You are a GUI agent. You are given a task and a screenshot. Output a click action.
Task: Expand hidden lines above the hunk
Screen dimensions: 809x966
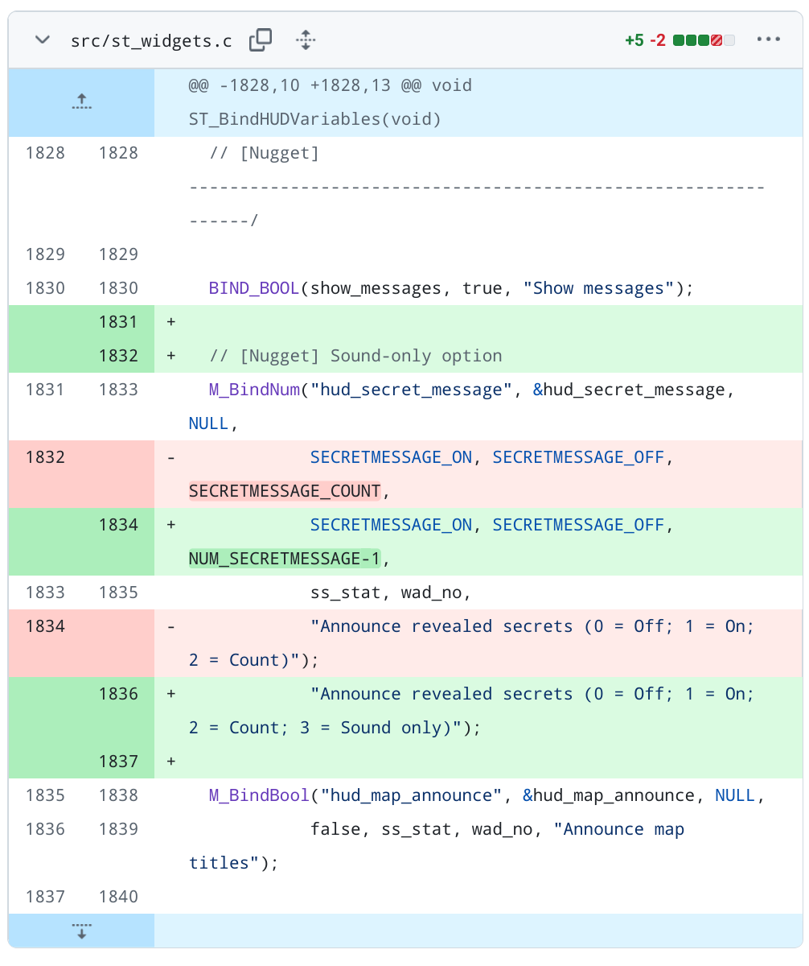click(x=81, y=102)
